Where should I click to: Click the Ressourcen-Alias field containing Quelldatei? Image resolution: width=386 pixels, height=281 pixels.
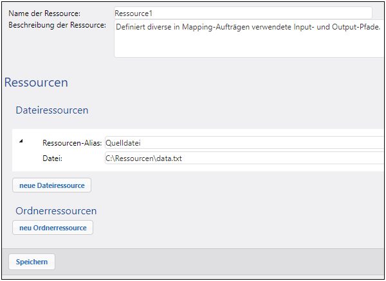pyautogui.click(x=243, y=142)
